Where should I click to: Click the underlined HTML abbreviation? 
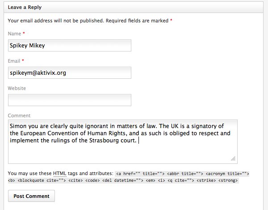click(59, 173)
